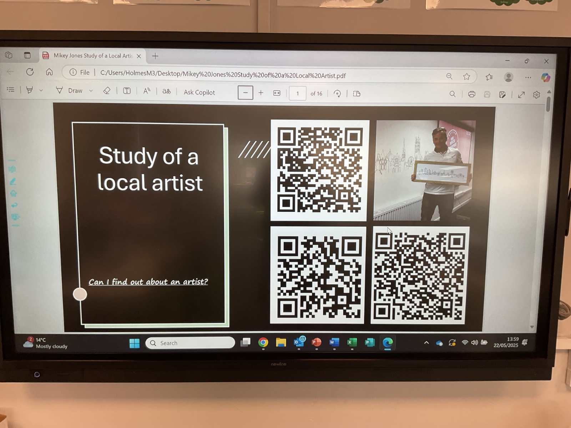Viewport: 571px width, 428px height.
Task: Show the PDF table of contents
Action: pyautogui.click(x=11, y=90)
